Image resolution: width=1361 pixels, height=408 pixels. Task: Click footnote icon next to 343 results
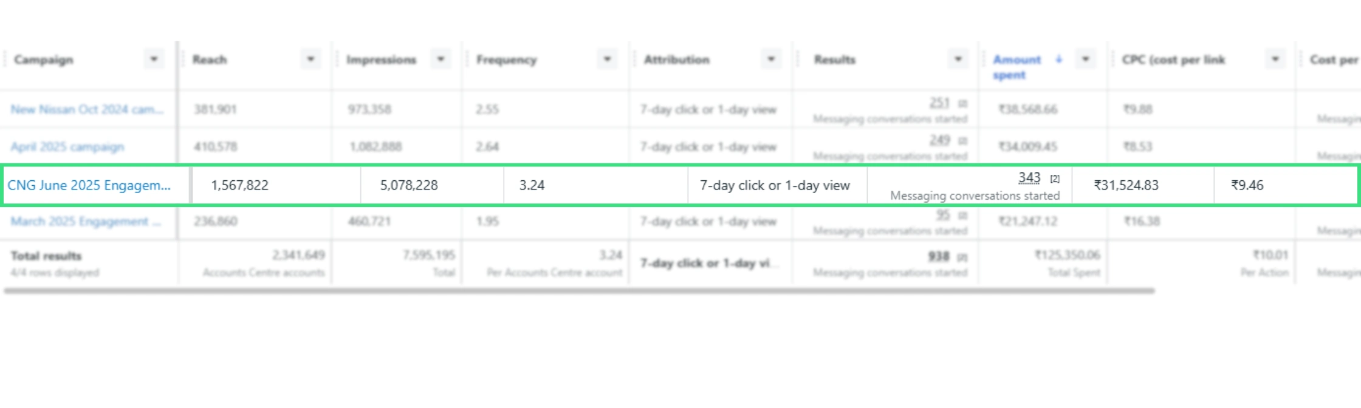point(1055,179)
